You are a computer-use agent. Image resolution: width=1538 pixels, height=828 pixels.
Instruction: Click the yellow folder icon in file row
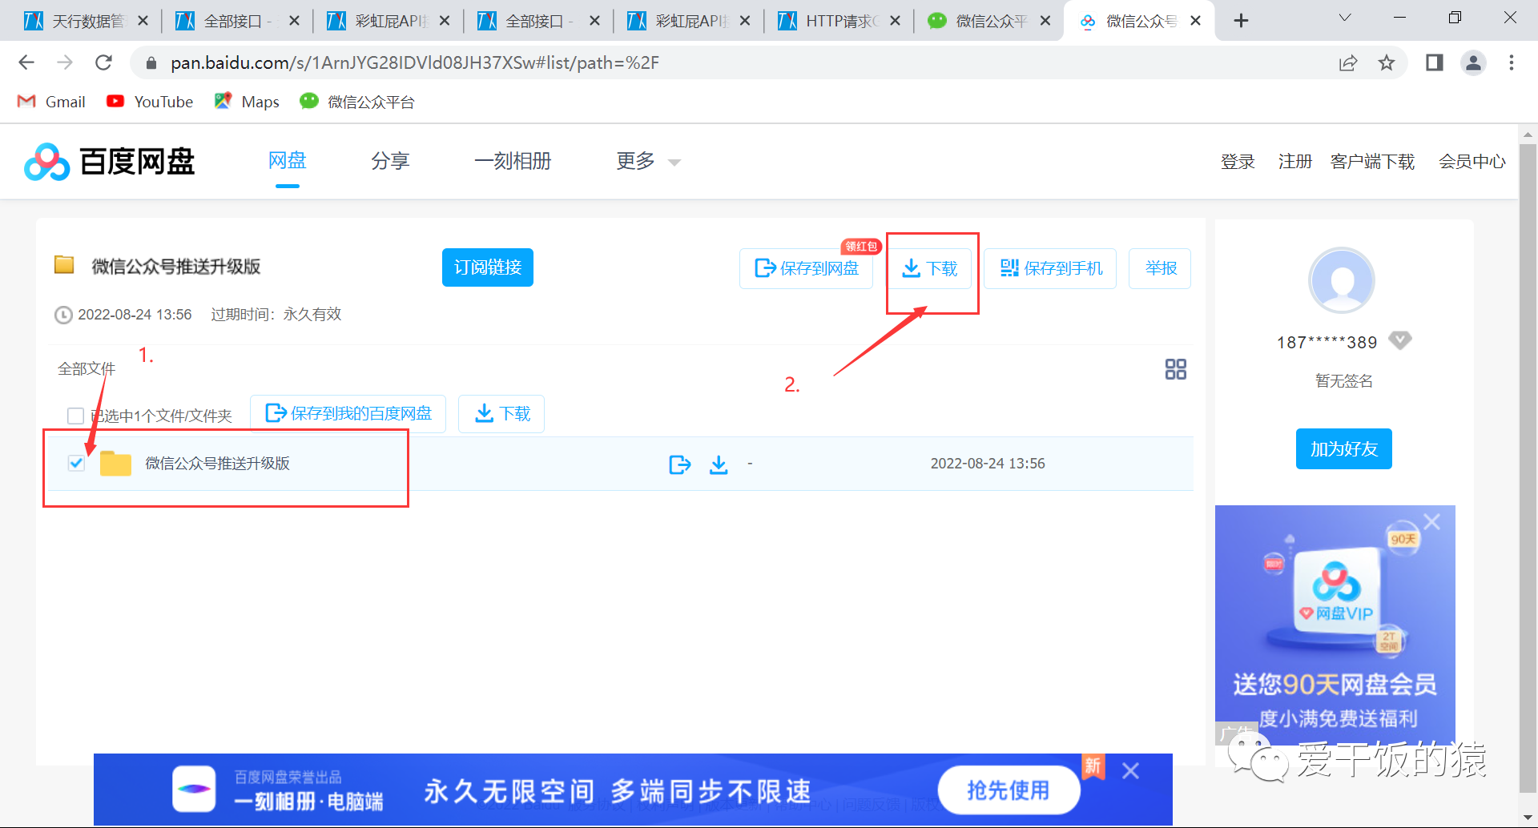(115, 463)
